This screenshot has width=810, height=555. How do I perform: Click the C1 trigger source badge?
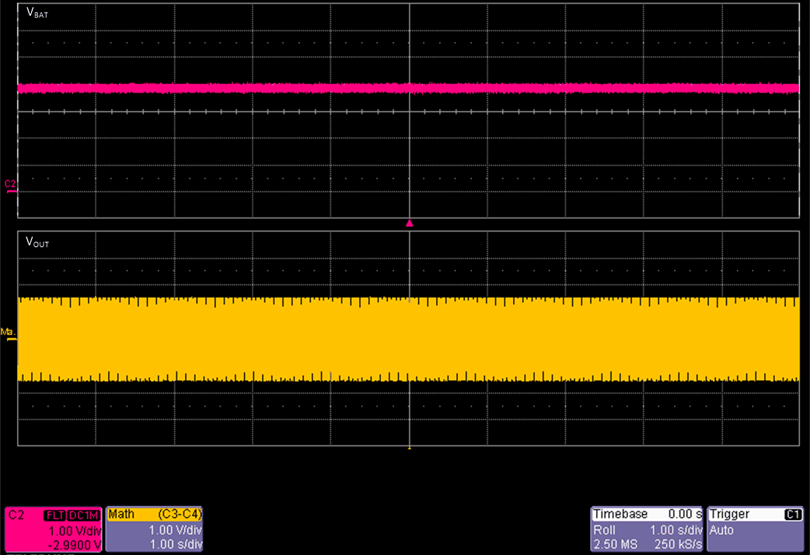[793, 515]
